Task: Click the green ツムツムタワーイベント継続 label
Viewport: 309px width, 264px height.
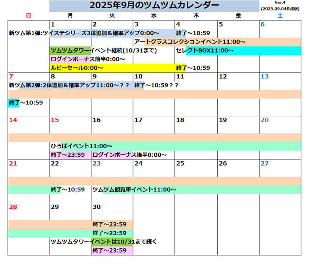Action: tap(70, 50)
